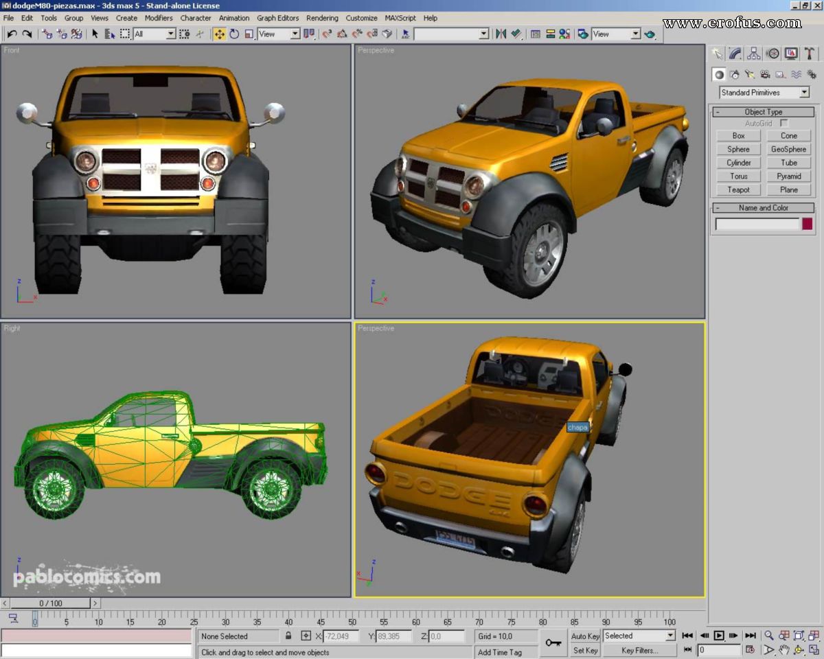Click the Play Animation button
This screenshot has width=824, height=659.
pos(719,636)
